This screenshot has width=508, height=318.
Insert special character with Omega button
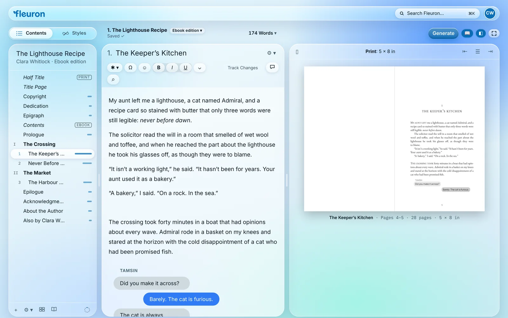[x=130, y=67]
